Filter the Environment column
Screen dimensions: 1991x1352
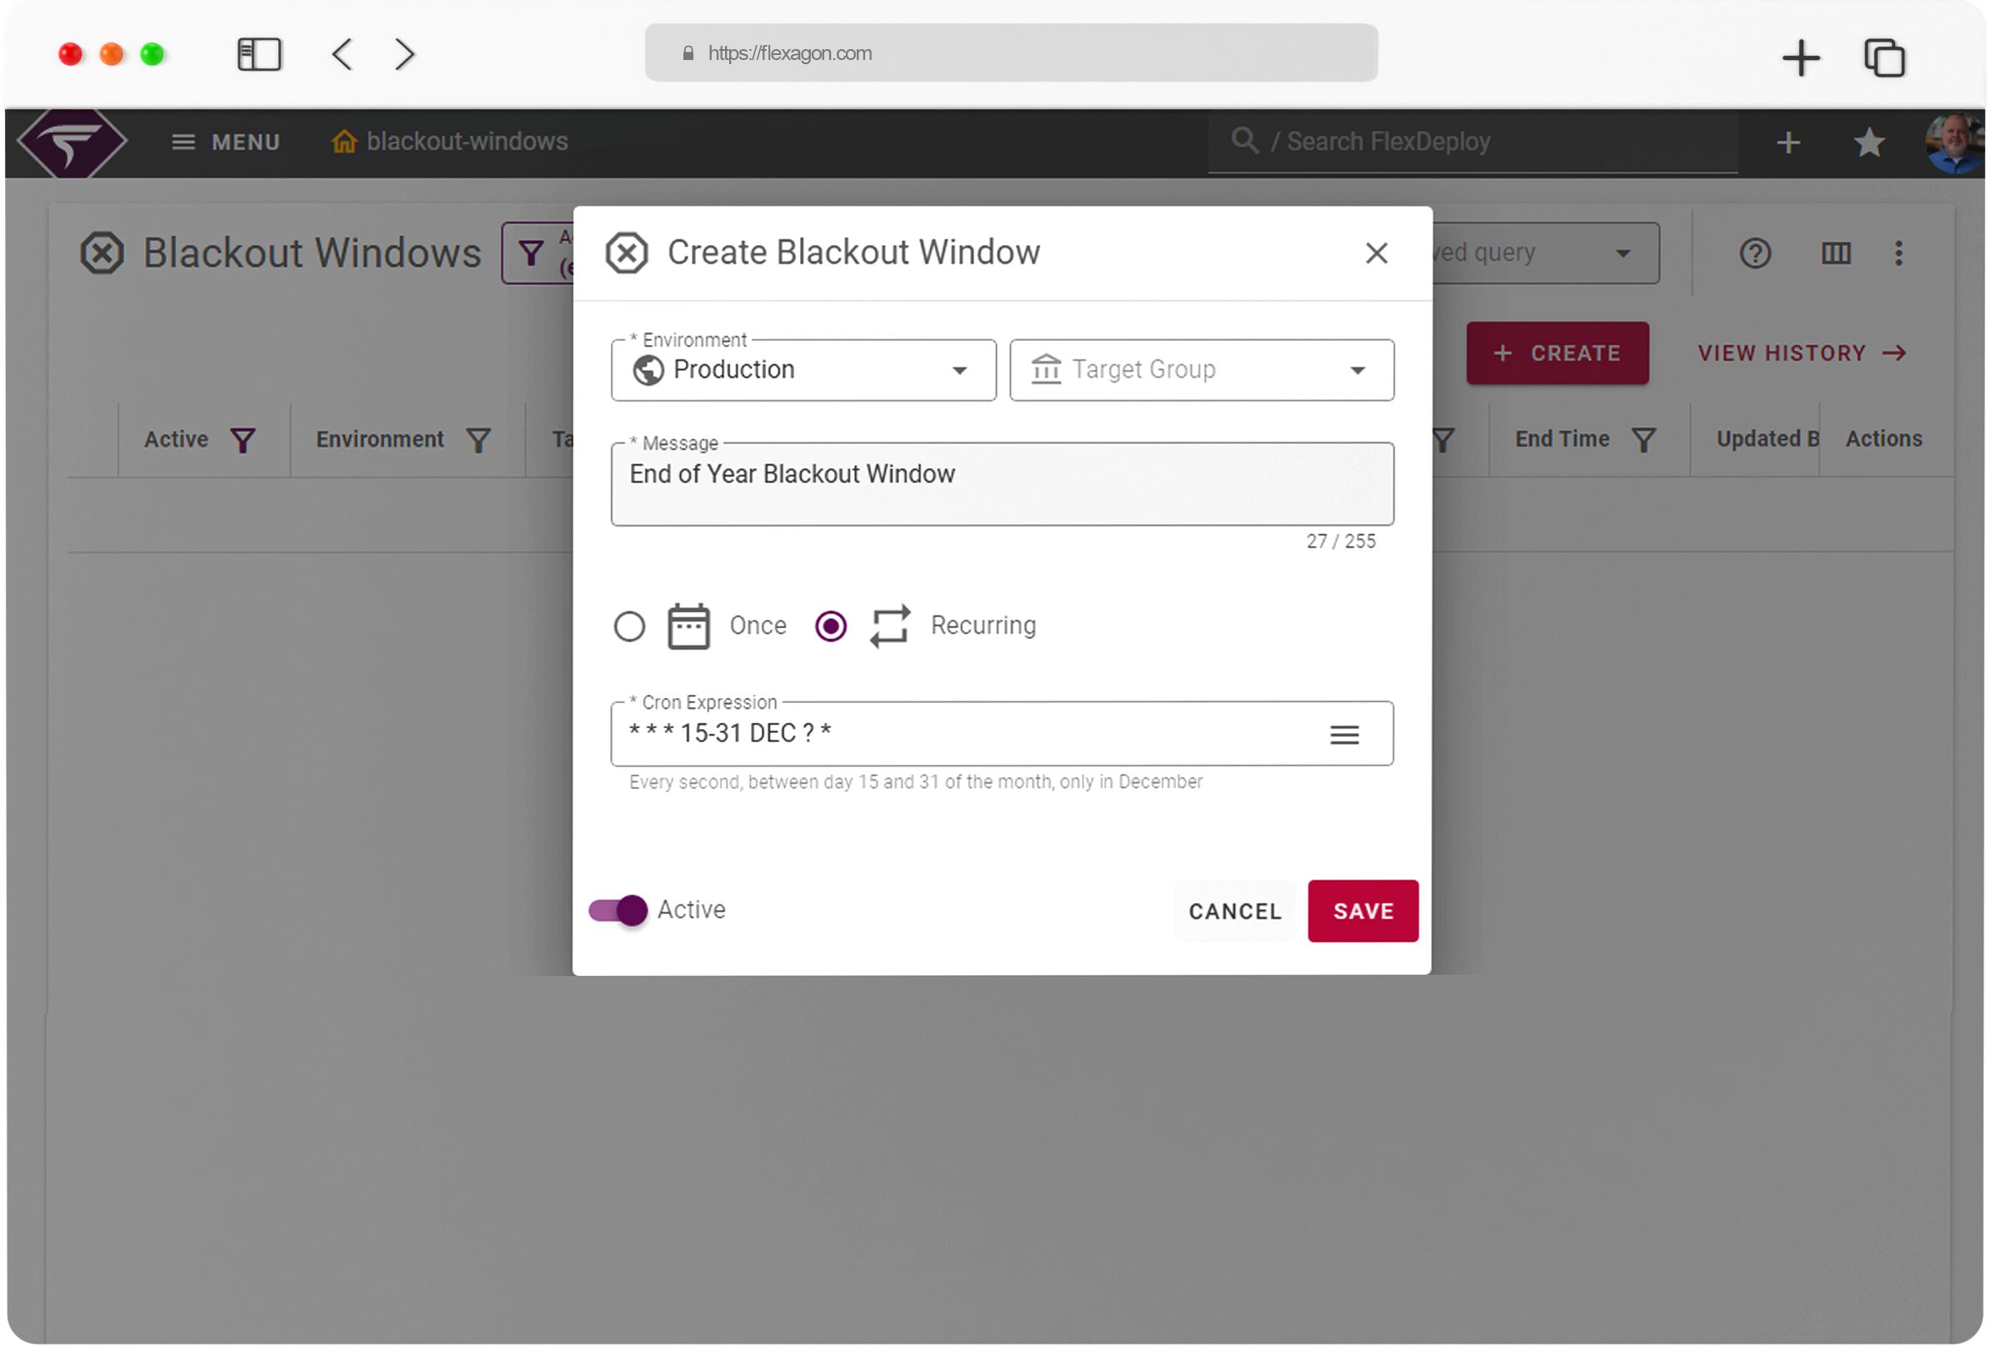[x=478, y=441]
